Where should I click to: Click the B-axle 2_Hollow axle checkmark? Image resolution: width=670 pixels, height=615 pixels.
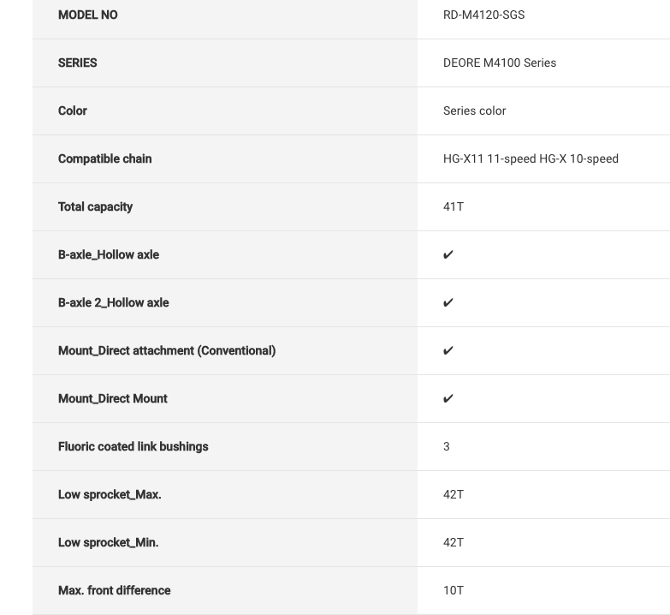[x=448, y=303]
